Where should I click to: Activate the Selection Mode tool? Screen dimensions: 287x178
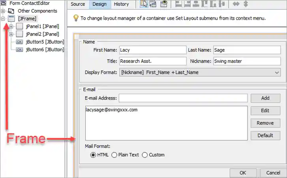(144, 4)
